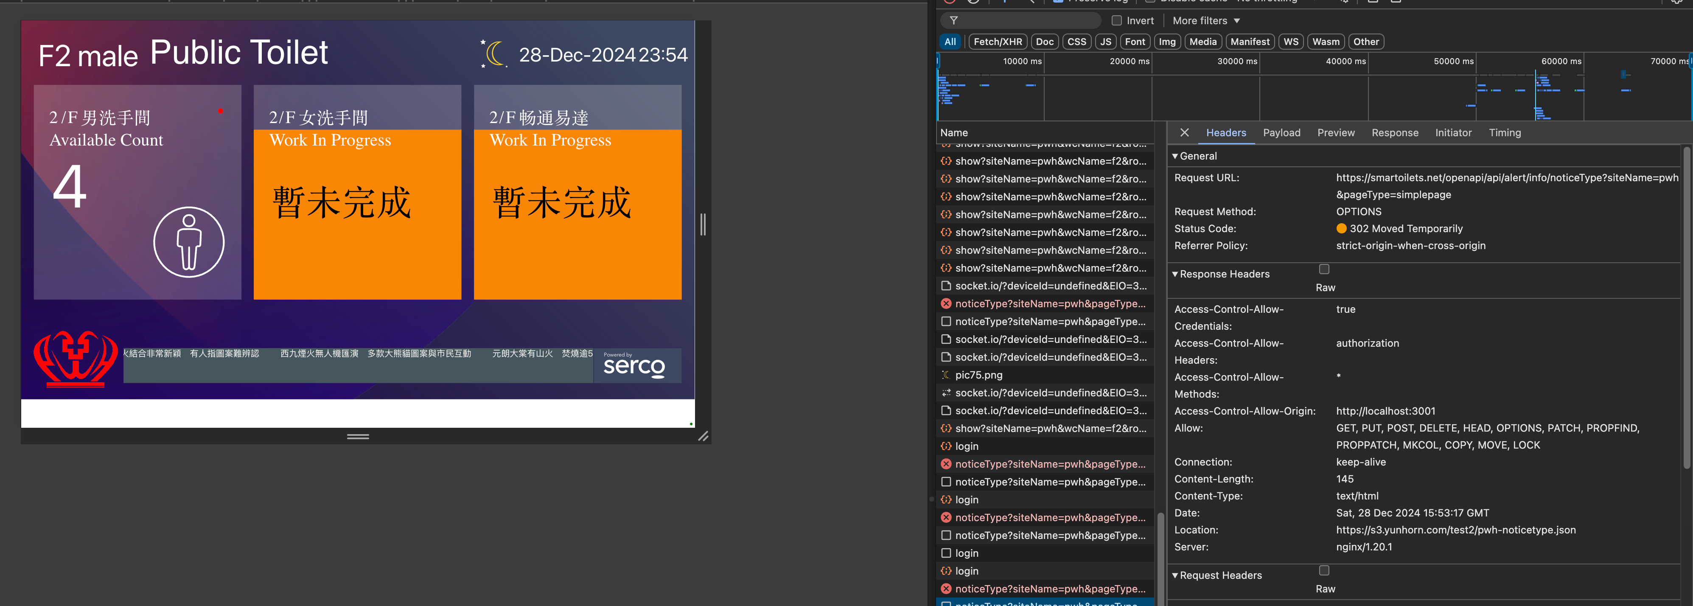The height and width of the screenshot is (606, 1693).
Task: Filter requests by JS type
Action: 1106,42
